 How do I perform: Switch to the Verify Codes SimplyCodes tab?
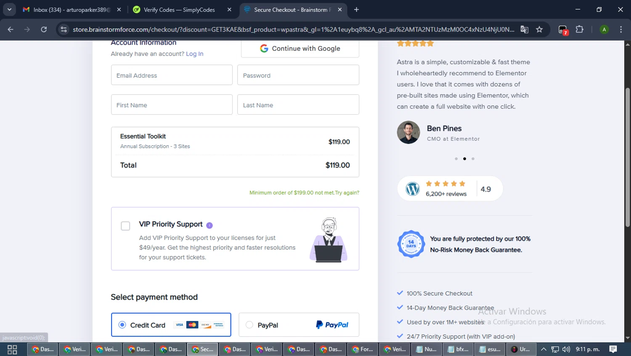click(181, 10)
